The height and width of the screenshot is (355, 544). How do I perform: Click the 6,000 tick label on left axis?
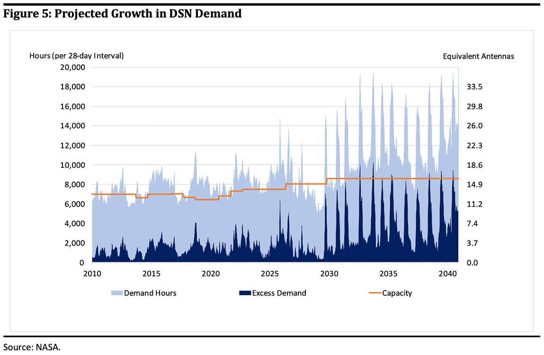click(75, 204)
